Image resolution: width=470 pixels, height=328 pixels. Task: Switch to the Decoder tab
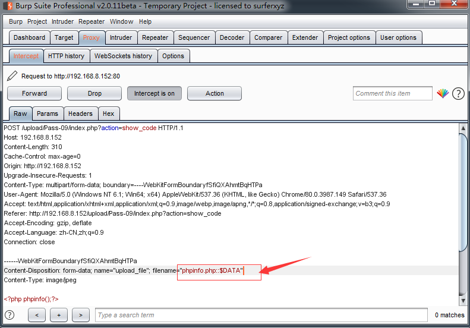(x=232, y=38)
